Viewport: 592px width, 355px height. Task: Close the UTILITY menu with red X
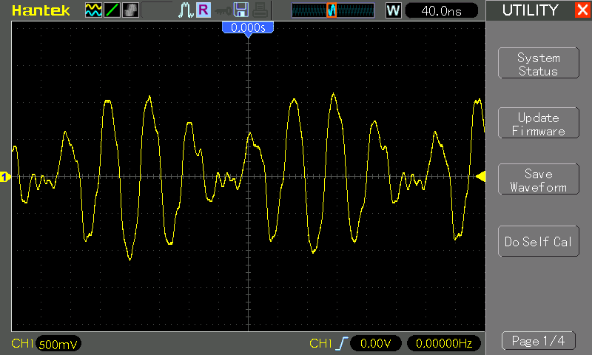[583, 10]
